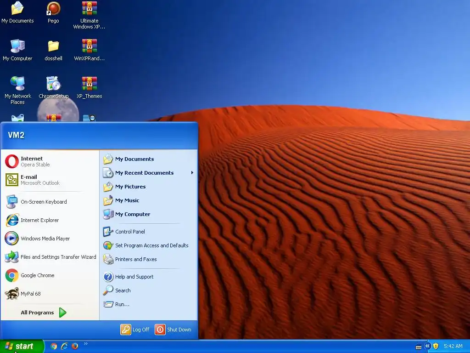Viewport: 470px width, 353px height.
Task: Launch Firefox from Quick Launch bar
Action: 75,346
